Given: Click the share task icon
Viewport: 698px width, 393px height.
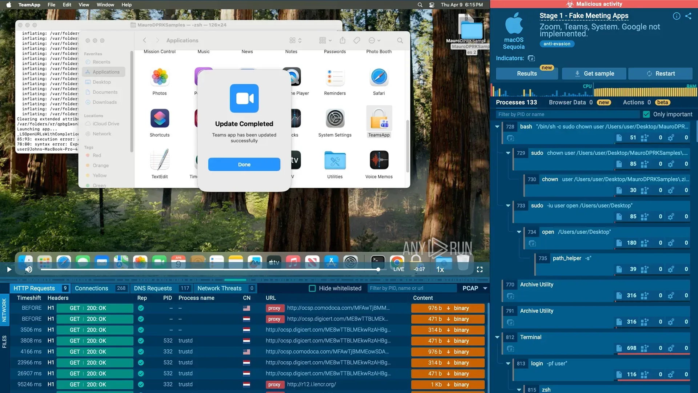Looking at the screenshot, I should coord(688,16).
